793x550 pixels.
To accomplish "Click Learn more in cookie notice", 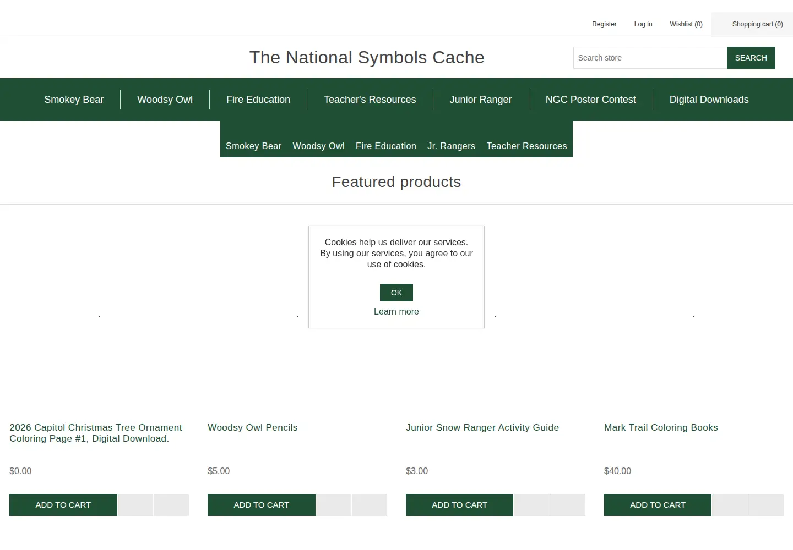I will [x=397, y=311].
